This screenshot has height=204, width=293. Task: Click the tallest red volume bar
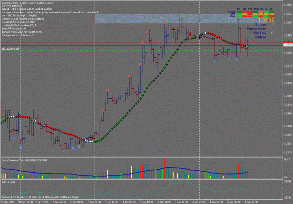point(165,168)
